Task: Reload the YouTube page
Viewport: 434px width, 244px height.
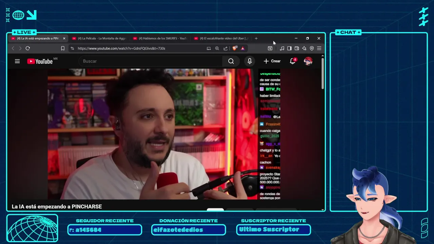Action: [x=28, y=48]
